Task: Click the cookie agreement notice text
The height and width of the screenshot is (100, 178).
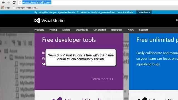Action: click(x=84, y=12)
